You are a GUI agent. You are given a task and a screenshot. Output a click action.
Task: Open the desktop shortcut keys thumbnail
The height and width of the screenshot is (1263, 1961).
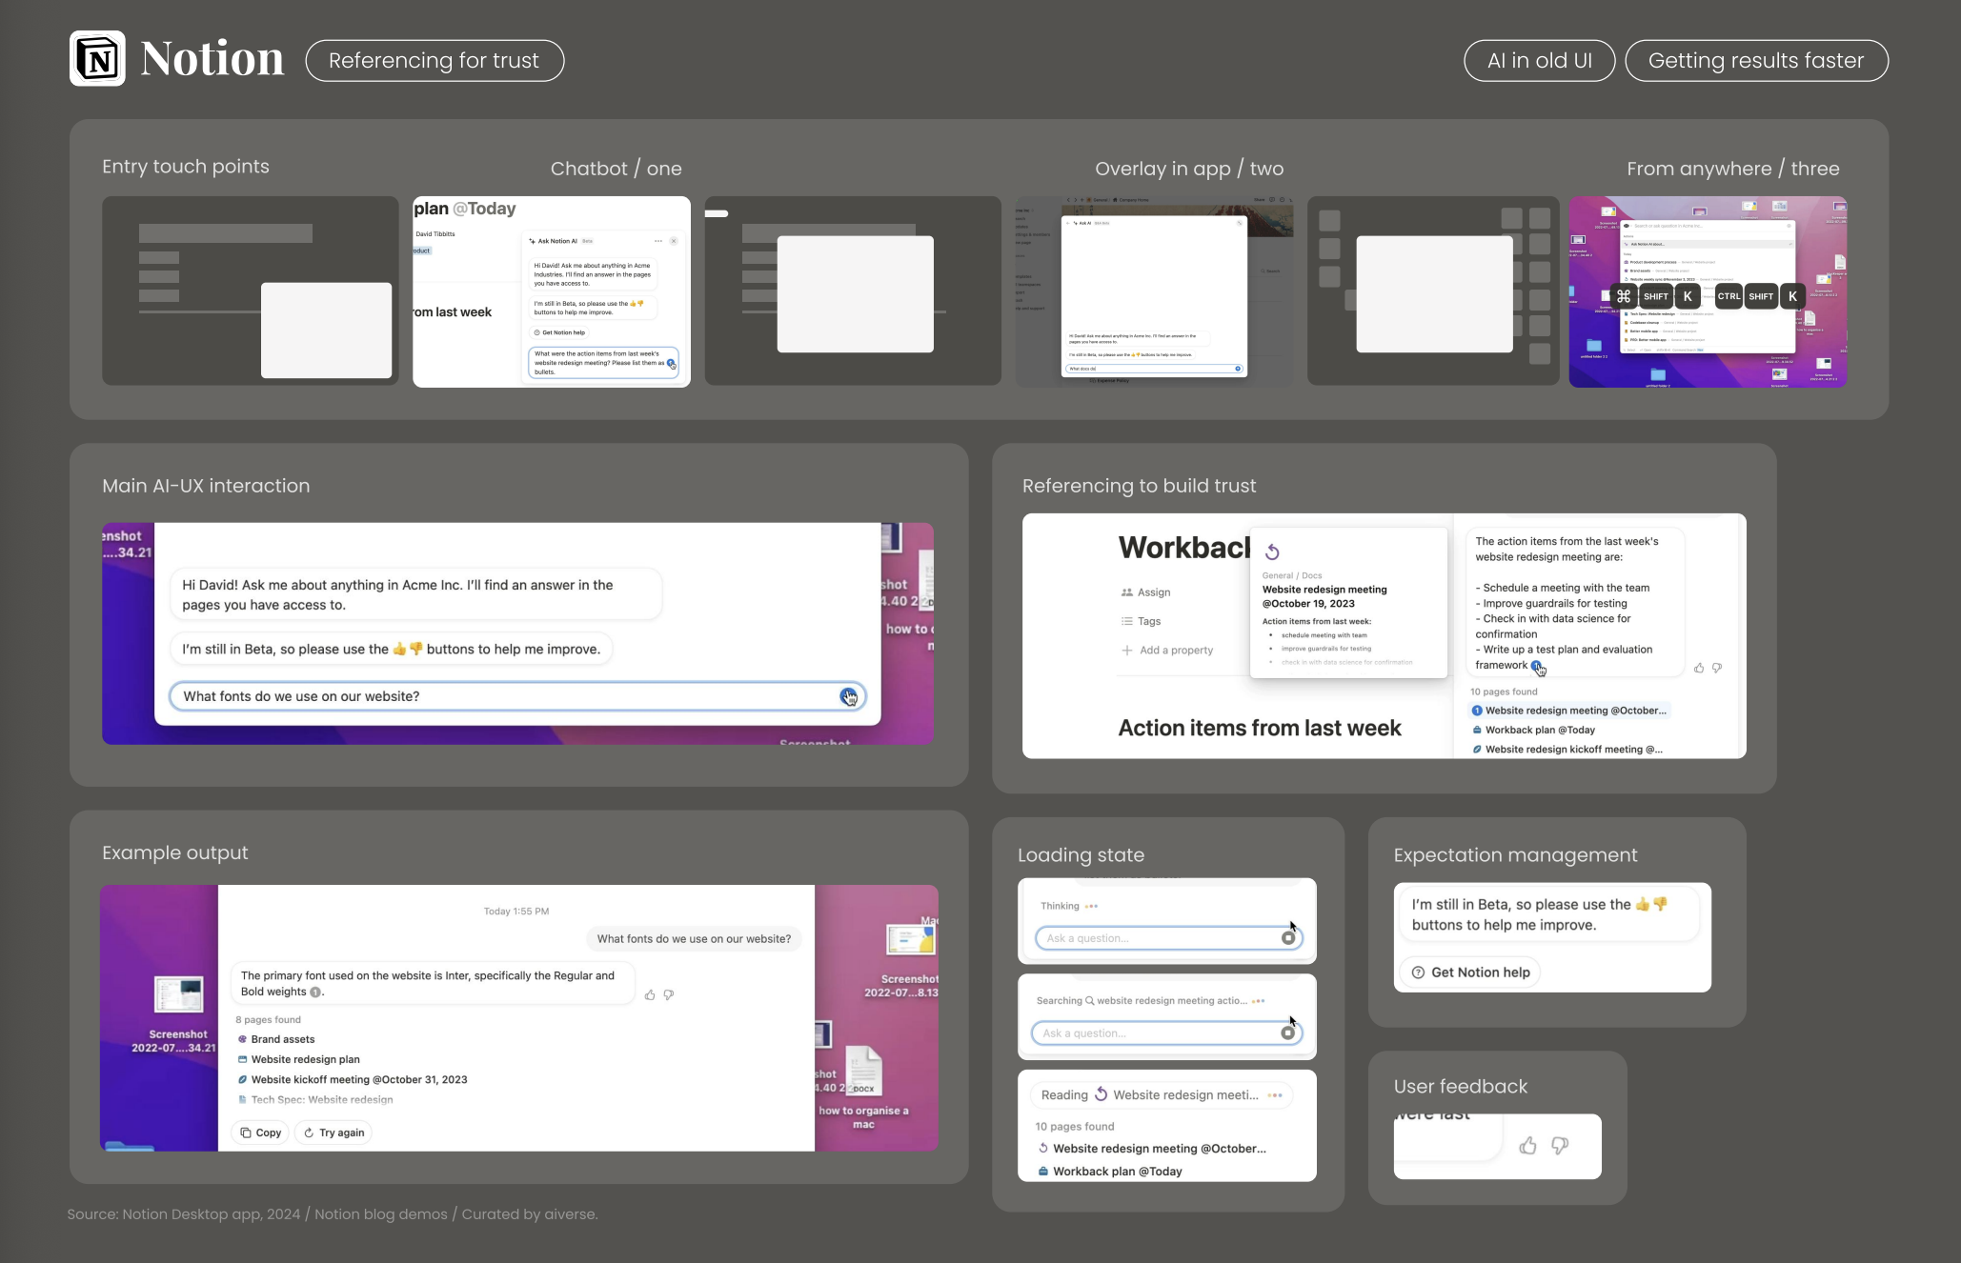1708,291
